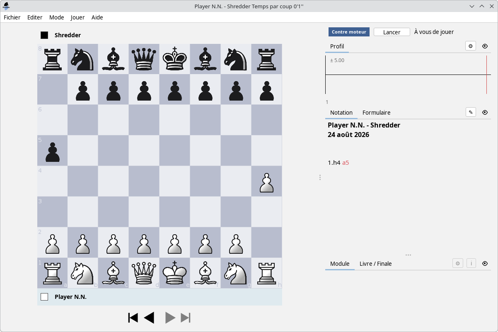Select the white queen on d1

click(144, 273)
